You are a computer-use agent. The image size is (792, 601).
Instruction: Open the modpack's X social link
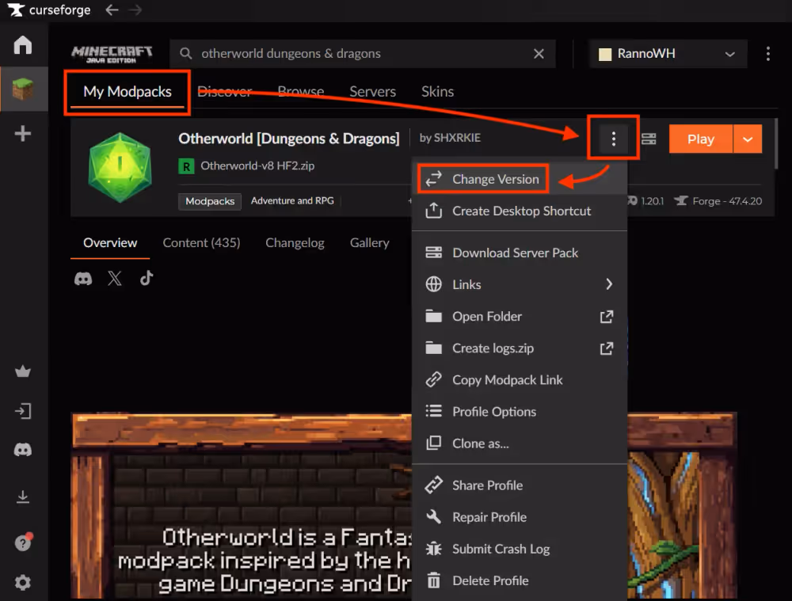click(115, 278)
